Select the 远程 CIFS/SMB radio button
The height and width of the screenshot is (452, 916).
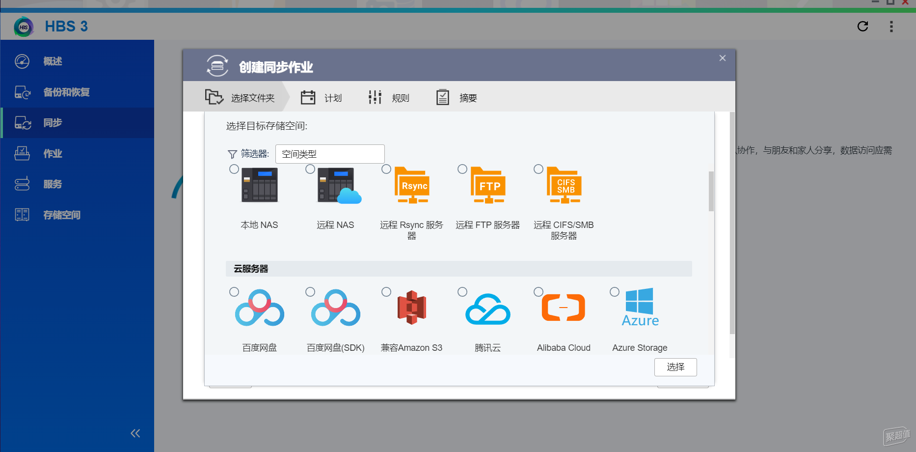[x=539, y=169]
